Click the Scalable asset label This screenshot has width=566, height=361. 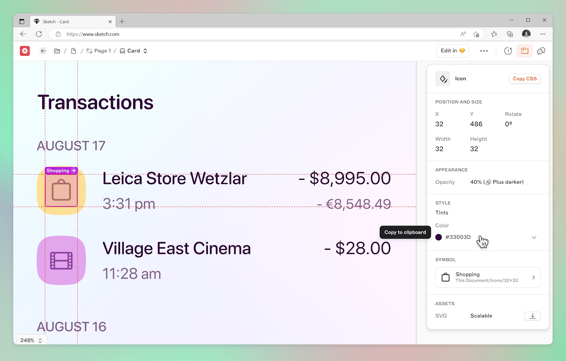tap(481, 316)
